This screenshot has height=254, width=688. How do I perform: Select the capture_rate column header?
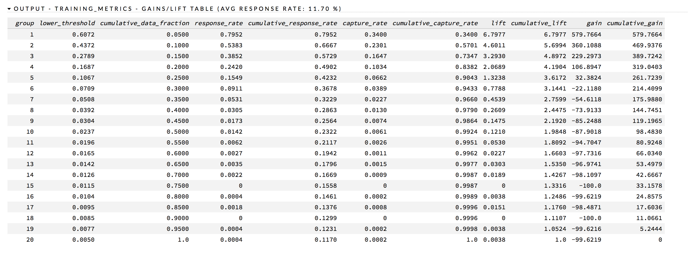[x=364, y=23]
